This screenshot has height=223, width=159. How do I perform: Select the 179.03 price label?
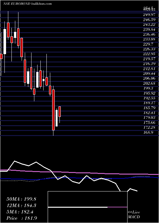pyautogui.click(x=149, y=118)
